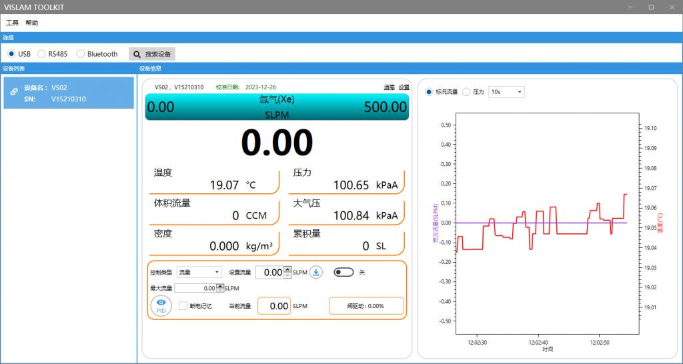Click into the 最大流量 input field
The width and height of the screenshot is (683, 364).
[195, 288]
